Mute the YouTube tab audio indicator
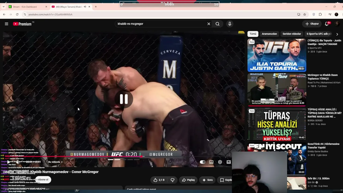 pos(85,7)
